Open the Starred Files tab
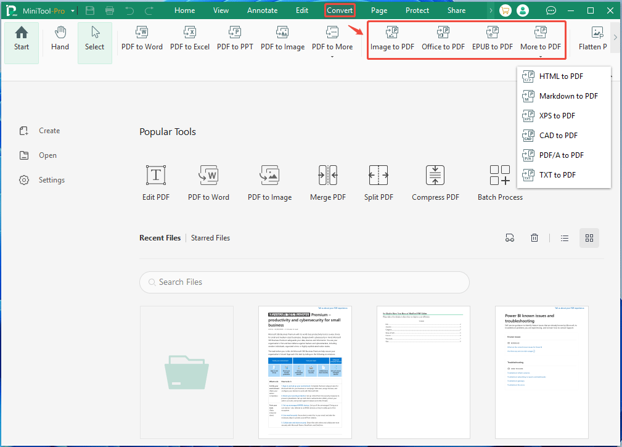Screen dimensions: 622x447 click(210, 237)
